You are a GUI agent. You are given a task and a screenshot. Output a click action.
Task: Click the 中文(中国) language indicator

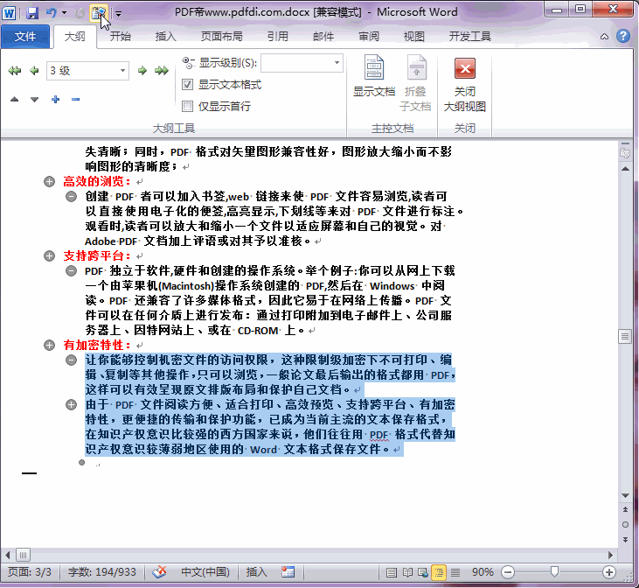[205, 572]
